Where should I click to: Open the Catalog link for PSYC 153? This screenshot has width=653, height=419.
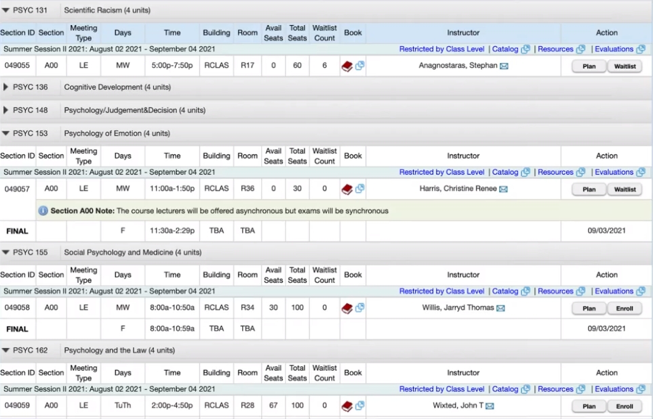tap(505, 172)
